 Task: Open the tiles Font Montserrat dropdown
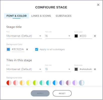(x=24, y=69)
